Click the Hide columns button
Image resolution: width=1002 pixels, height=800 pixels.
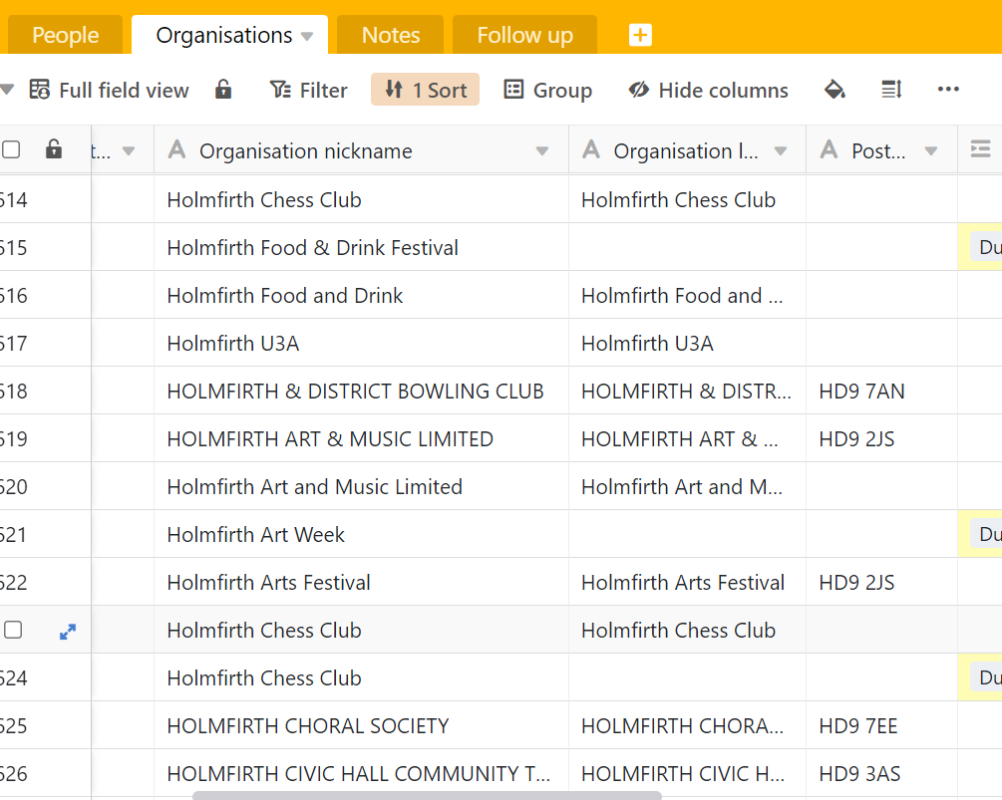[x=708, y=90]
